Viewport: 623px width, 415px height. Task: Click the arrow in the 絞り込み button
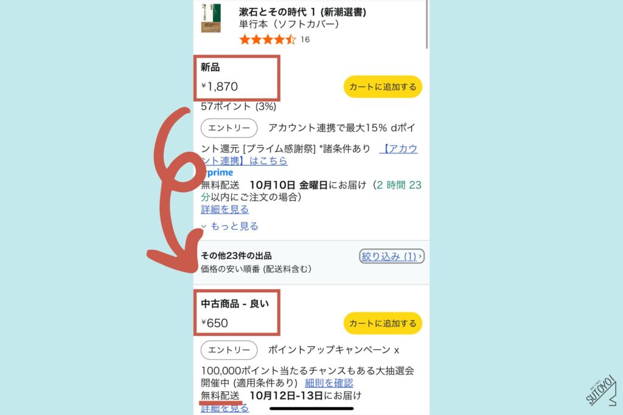coord(420,256)
